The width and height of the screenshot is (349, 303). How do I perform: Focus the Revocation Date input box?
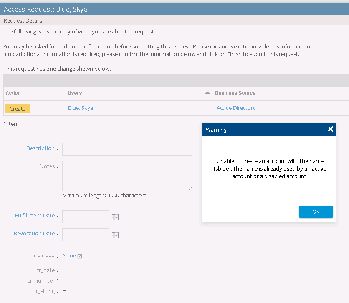click(85, 235)
